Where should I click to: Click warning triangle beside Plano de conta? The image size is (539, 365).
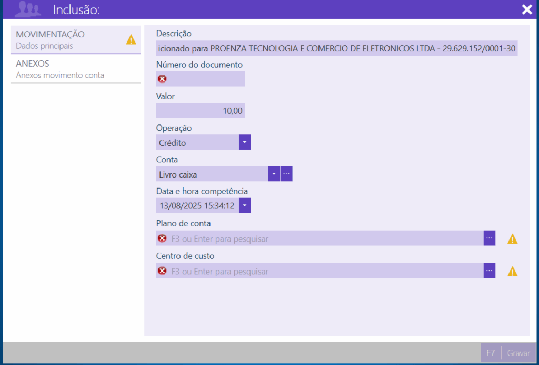coord(512,239)
